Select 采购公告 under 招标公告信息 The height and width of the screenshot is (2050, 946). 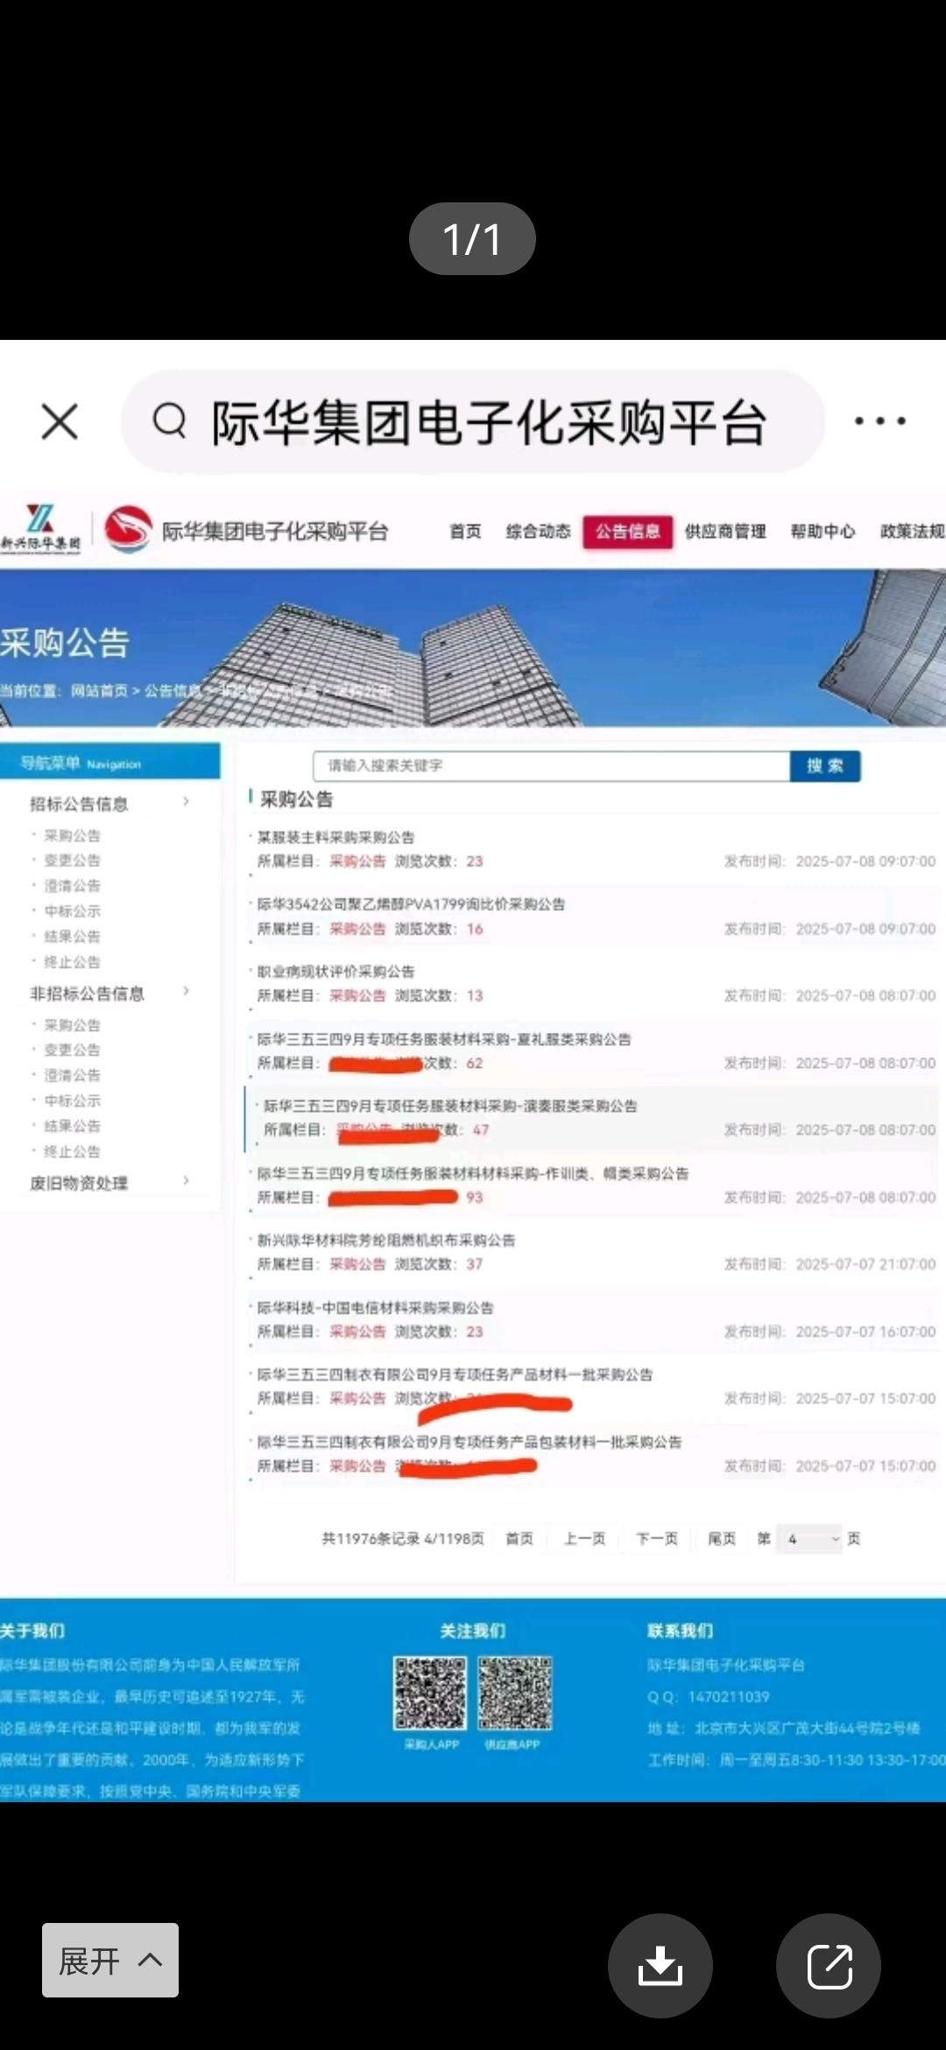(x=73, y=836)
